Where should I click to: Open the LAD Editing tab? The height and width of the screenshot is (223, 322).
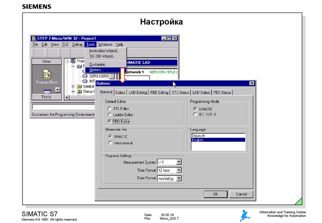pos(138,92)
